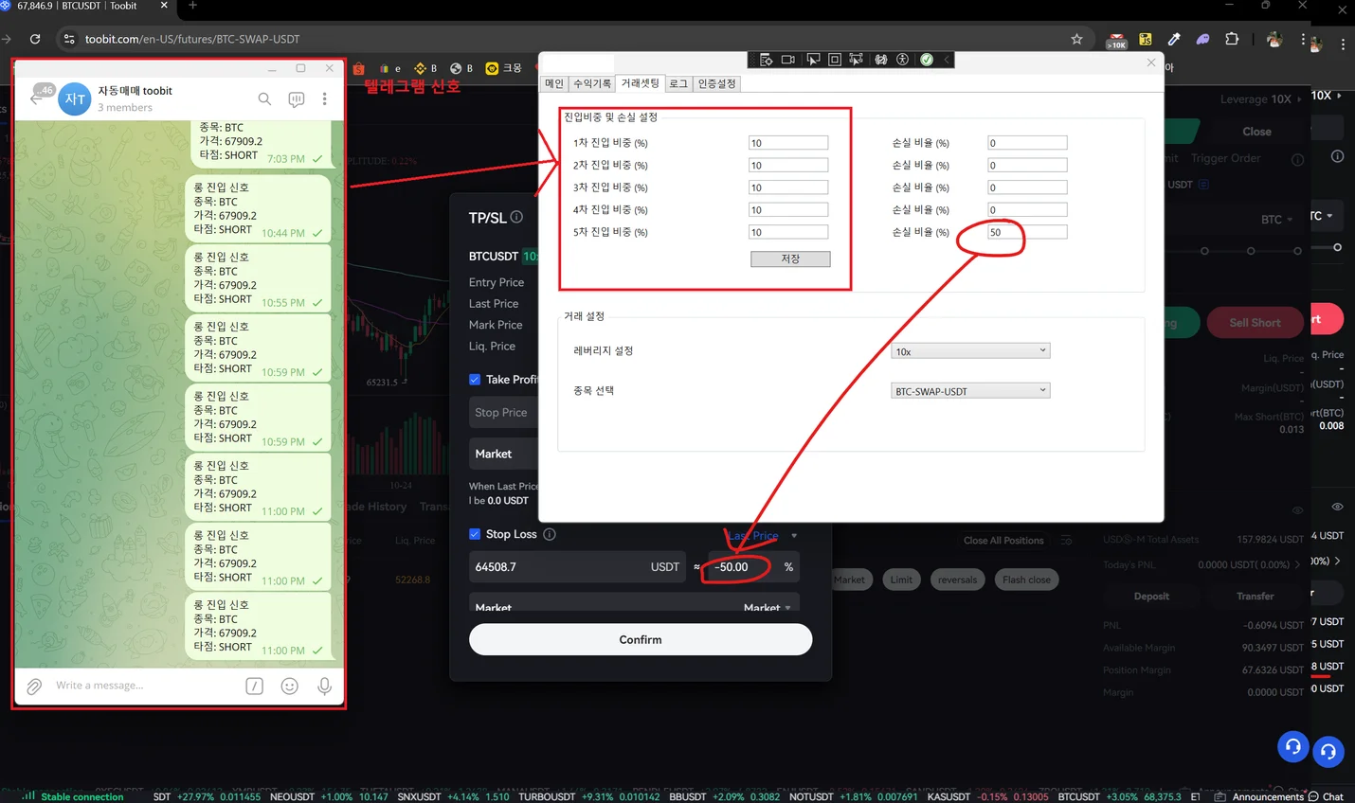Open the Gmail >10K extension icon
This screenshot has width=1355, height=803.
click(1116, 40)
